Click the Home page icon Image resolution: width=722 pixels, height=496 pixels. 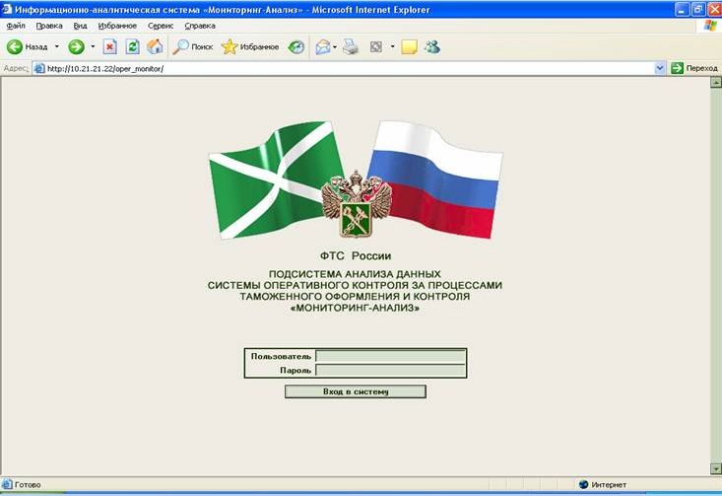point(156,46)
